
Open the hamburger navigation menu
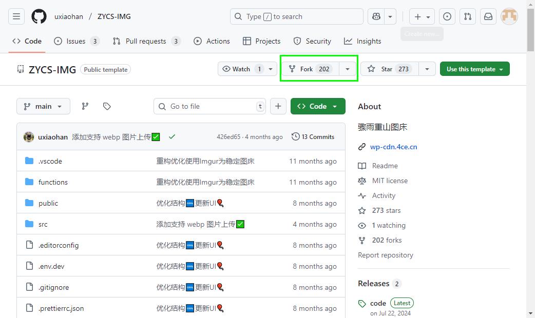pos(16,16)
